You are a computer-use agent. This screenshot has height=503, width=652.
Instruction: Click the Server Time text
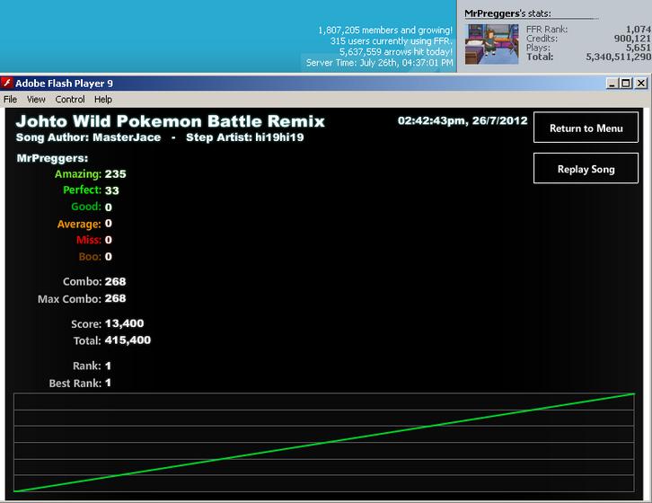(x=379, y=63)
